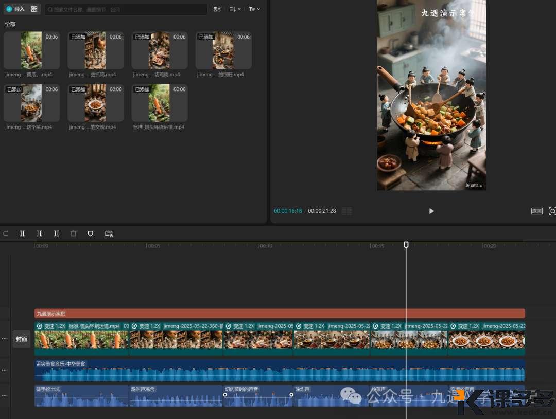556x419 pixels.
Task: Play the video preview
Action: pos(431,211)
